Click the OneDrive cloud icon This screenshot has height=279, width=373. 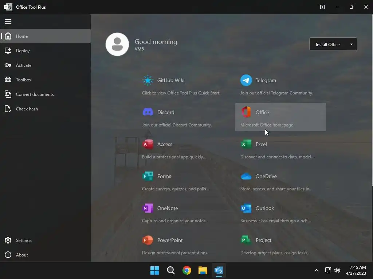point(246,176)
